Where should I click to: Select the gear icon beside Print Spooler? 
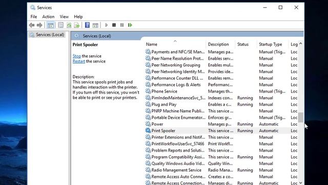point(148,131)
